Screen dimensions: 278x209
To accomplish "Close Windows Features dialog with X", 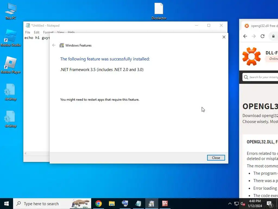I will pos(224,37).
